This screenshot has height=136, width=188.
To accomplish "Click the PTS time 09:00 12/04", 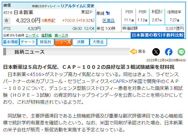I will pos(83,29).
